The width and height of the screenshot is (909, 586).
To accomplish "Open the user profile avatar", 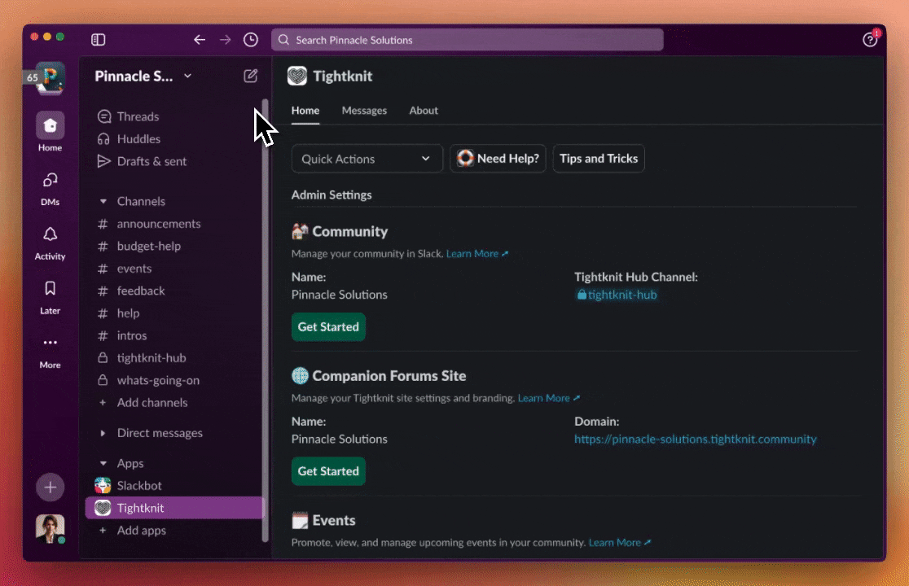I will [x=50, y=528].
